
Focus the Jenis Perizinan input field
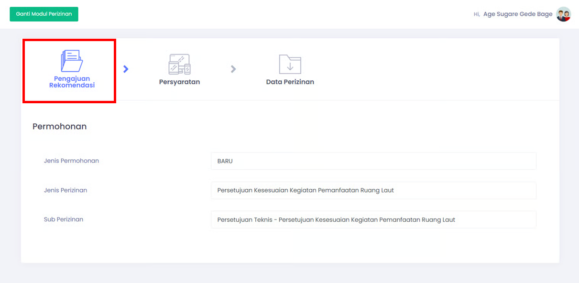[373, 190]
